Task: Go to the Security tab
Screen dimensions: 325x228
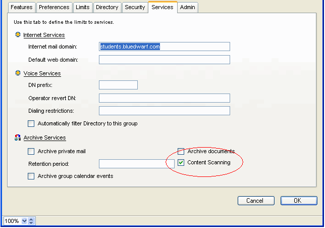Action: coord(135,7)
